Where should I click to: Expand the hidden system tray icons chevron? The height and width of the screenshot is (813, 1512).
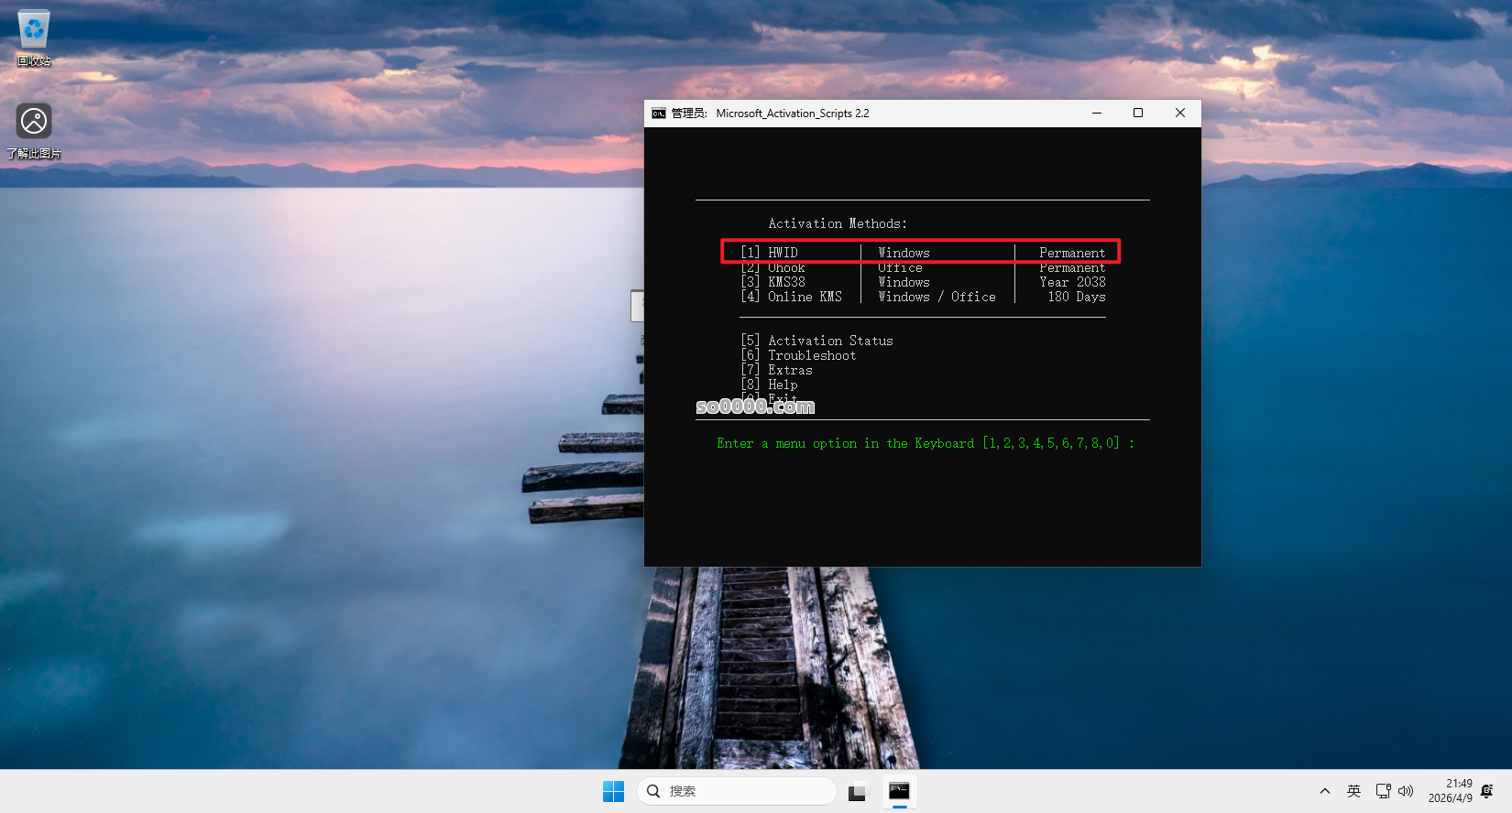click(x=1324, y=791)
